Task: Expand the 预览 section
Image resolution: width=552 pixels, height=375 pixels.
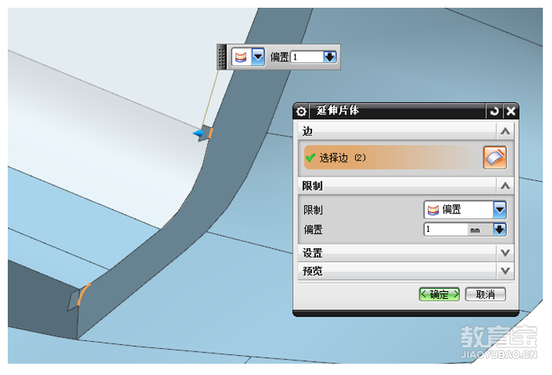Action: coord(505,271)
